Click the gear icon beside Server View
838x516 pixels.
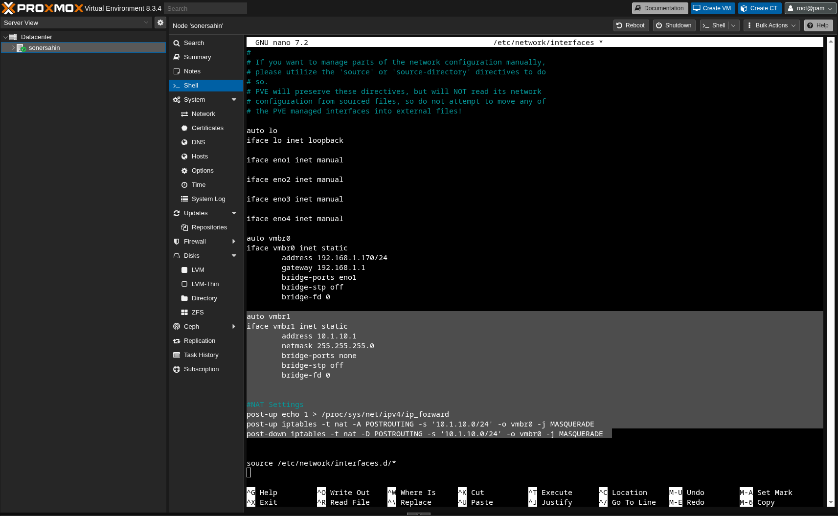[x=160, y=22]
